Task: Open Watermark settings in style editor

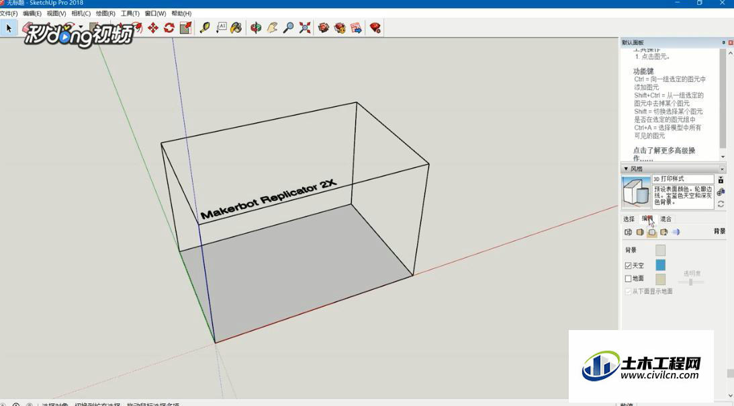Action: [663, 232]
